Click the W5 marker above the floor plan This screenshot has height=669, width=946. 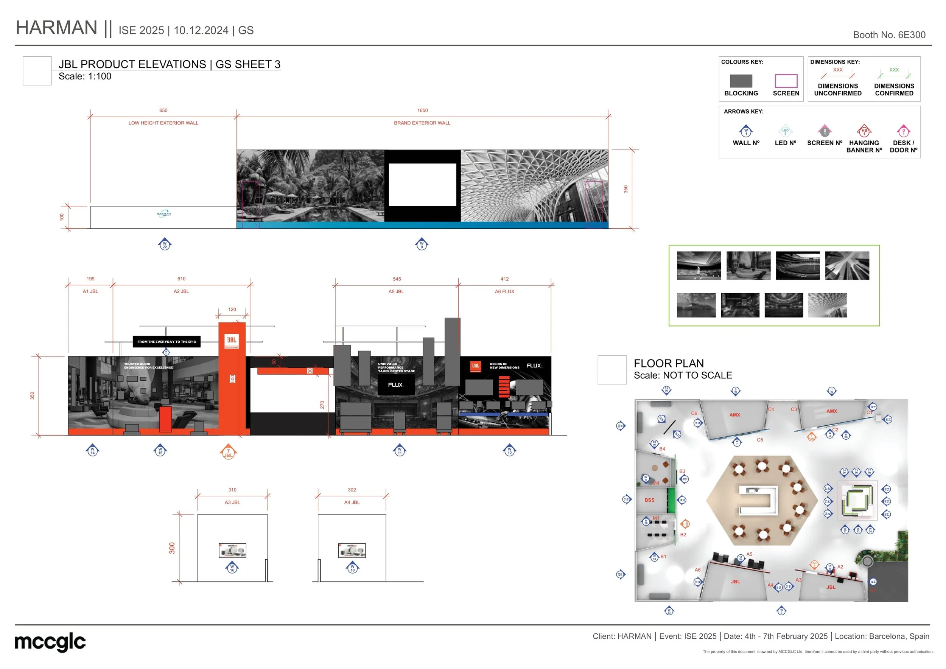click(736, 391)
